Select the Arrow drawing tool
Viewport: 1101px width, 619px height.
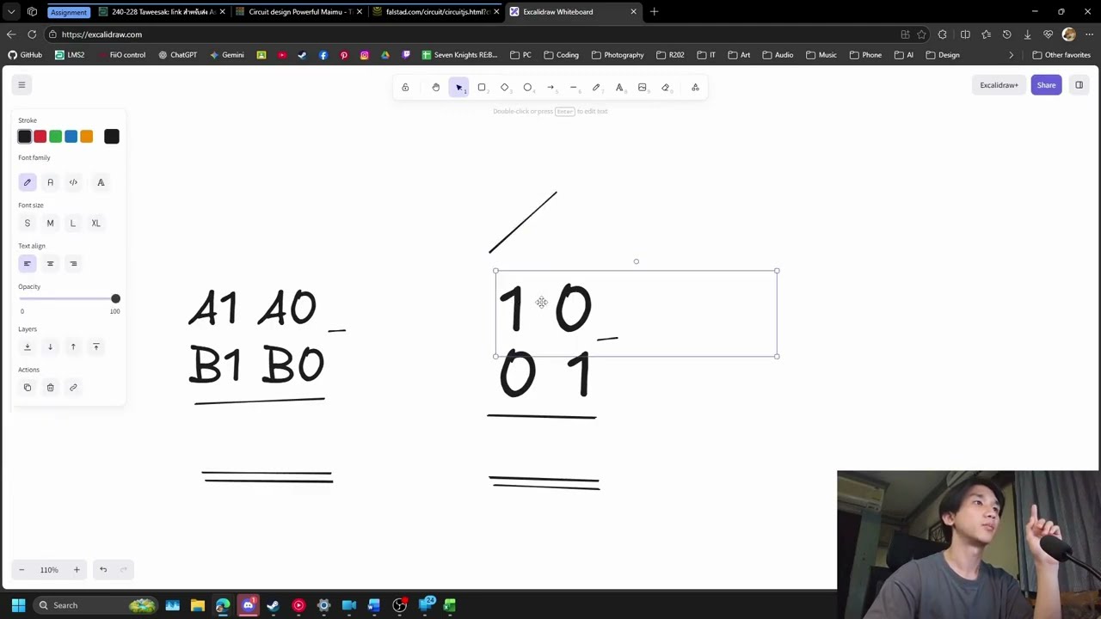point(550,87)
